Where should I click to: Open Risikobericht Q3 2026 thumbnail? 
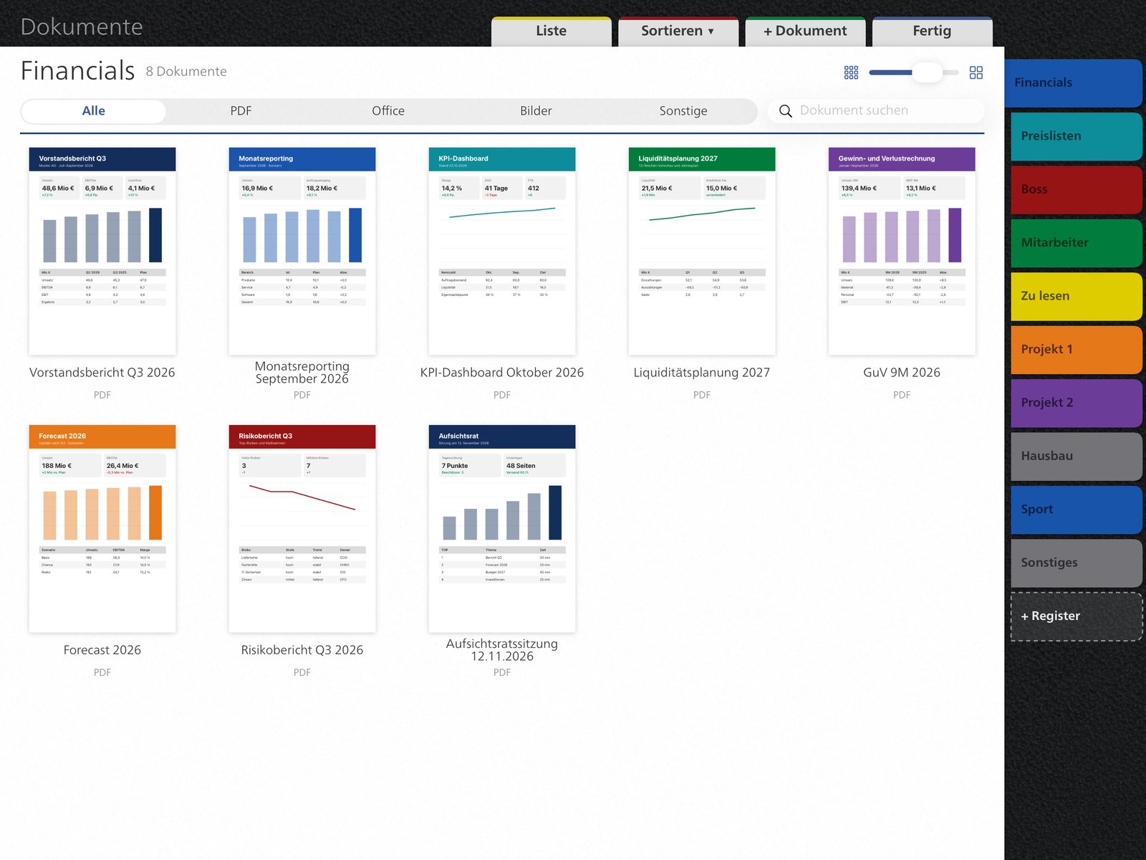302,529
